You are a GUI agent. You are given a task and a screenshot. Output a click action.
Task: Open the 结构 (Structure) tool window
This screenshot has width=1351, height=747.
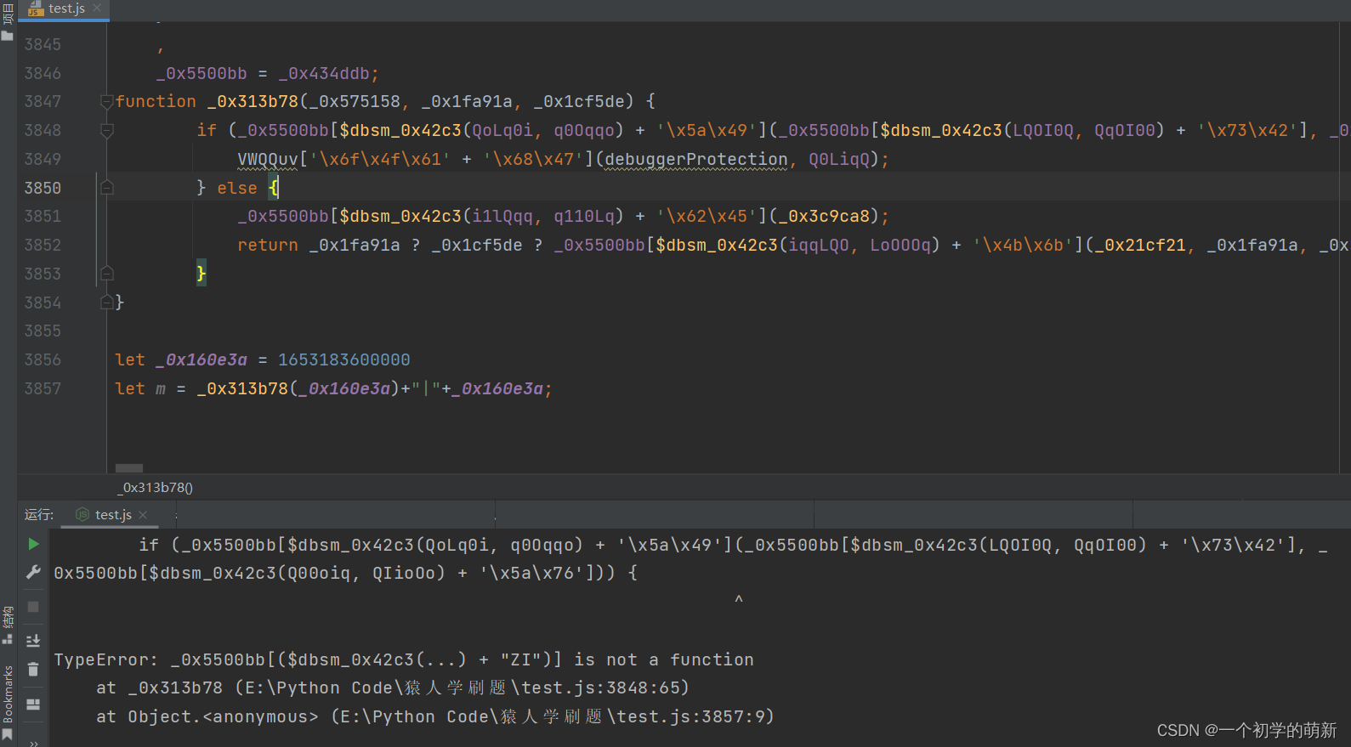pos(8,625)
